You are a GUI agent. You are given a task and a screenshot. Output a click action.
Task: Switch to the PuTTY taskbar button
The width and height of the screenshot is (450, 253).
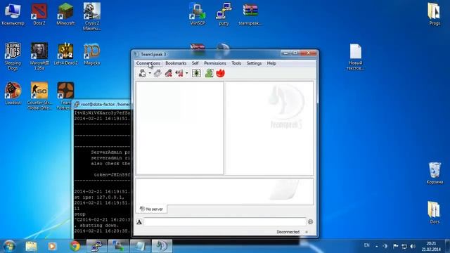point(96,246)
